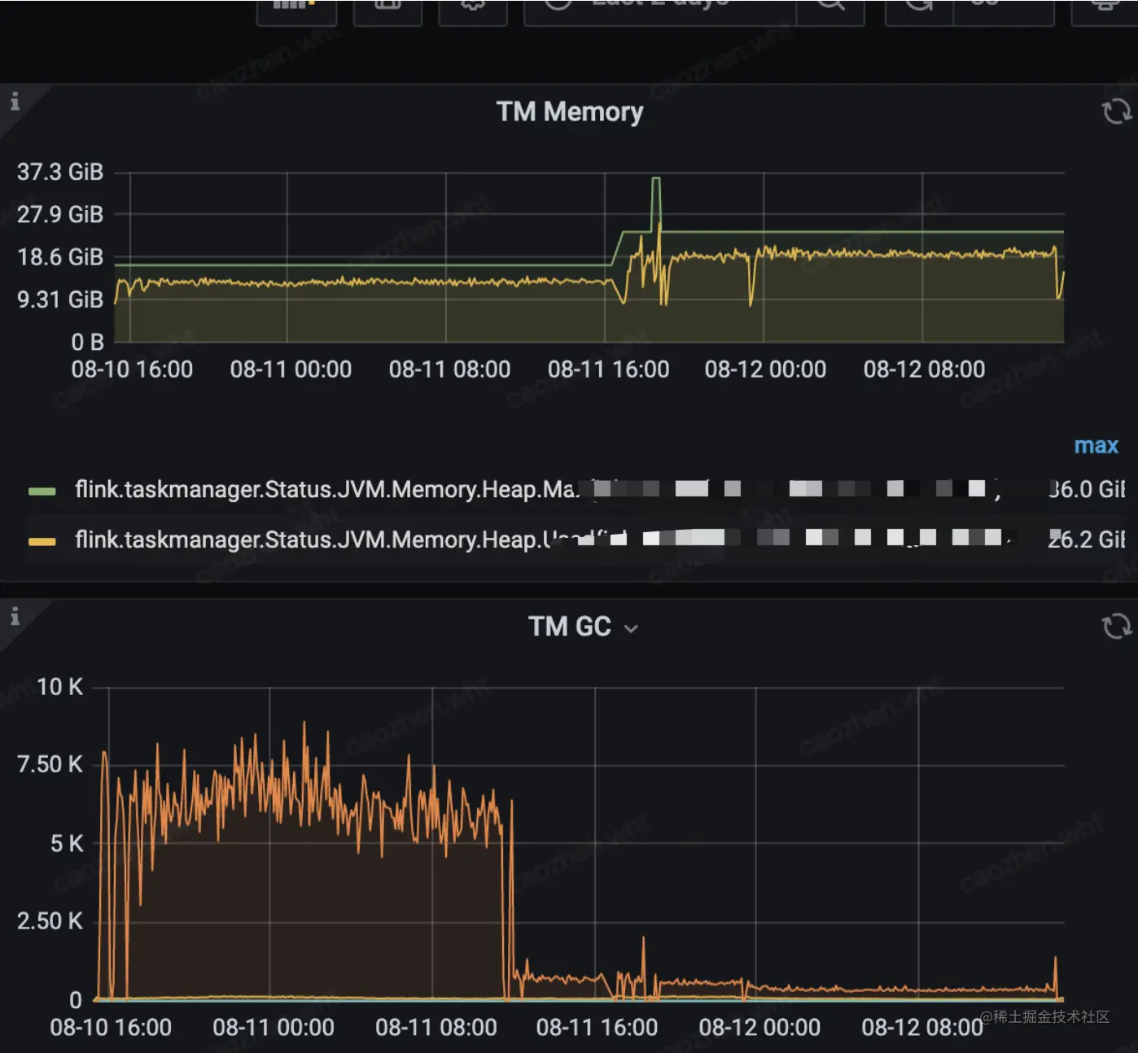The width and height of the screenshot is (1138, 1053).
Task: Click the 27.9 GiB y-axis label
Action: click(60, 214)
